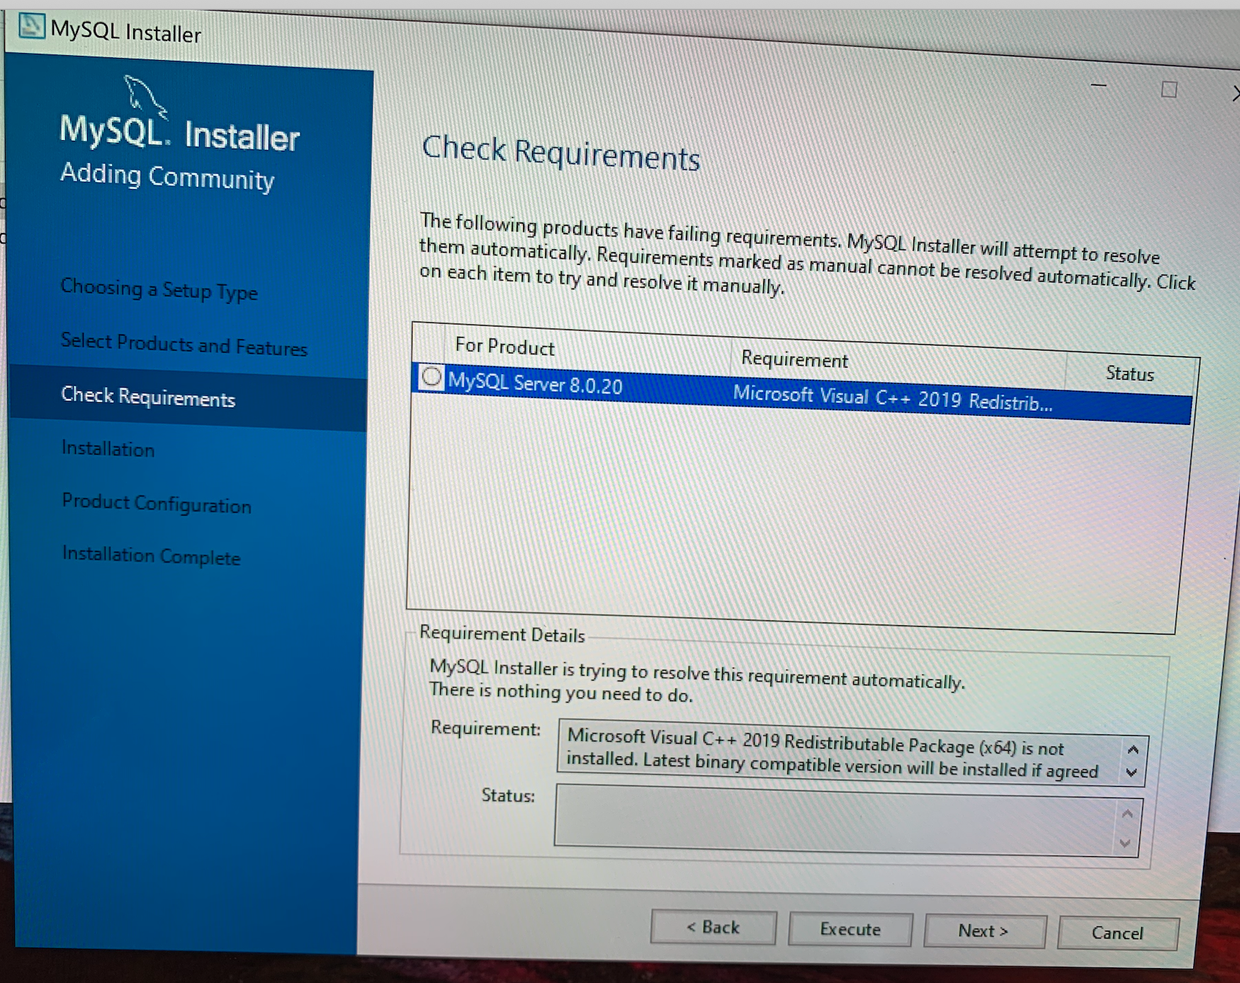Click the Microsoft Visual C++ 2019 Redistrib... cell
Image resolution: width=1240 pixels, height=983 pixels.
click(893, 399)
